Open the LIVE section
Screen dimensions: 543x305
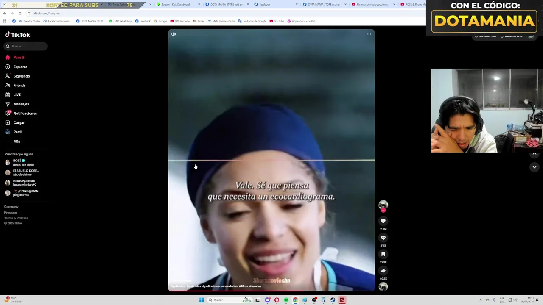point(13,94)
